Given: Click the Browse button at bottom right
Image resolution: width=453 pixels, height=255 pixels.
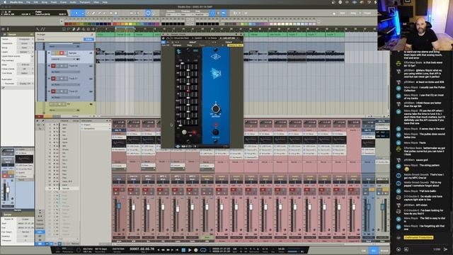Looking at the screenshot, I should (x=384, y=251).
